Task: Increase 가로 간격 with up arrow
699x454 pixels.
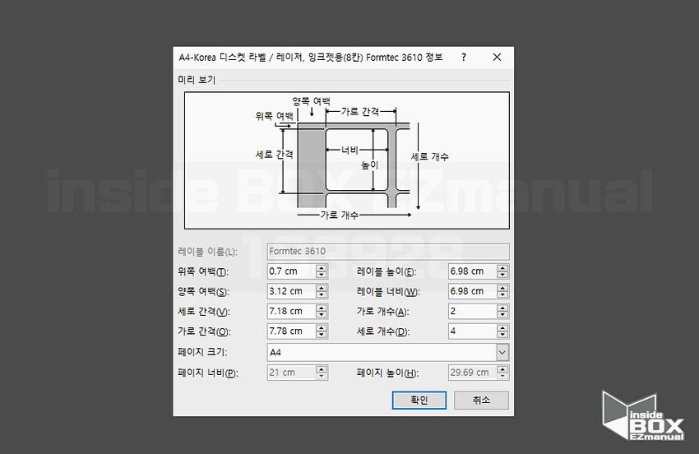Action: pyautogui.click(x=322, y=328)
